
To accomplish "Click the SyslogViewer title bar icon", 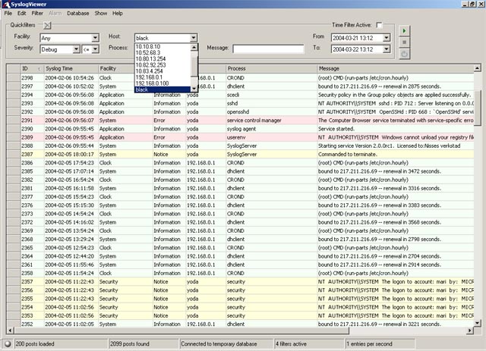I will pyautogui.click(x=6, y=5).
